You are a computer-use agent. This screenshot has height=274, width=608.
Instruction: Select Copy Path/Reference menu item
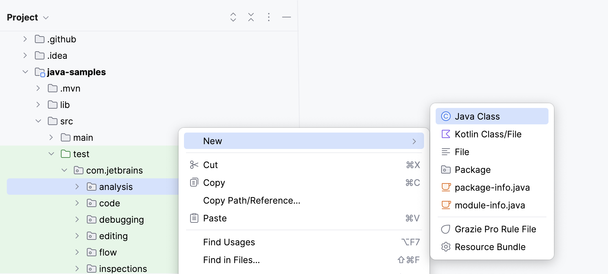coord(251,201)
